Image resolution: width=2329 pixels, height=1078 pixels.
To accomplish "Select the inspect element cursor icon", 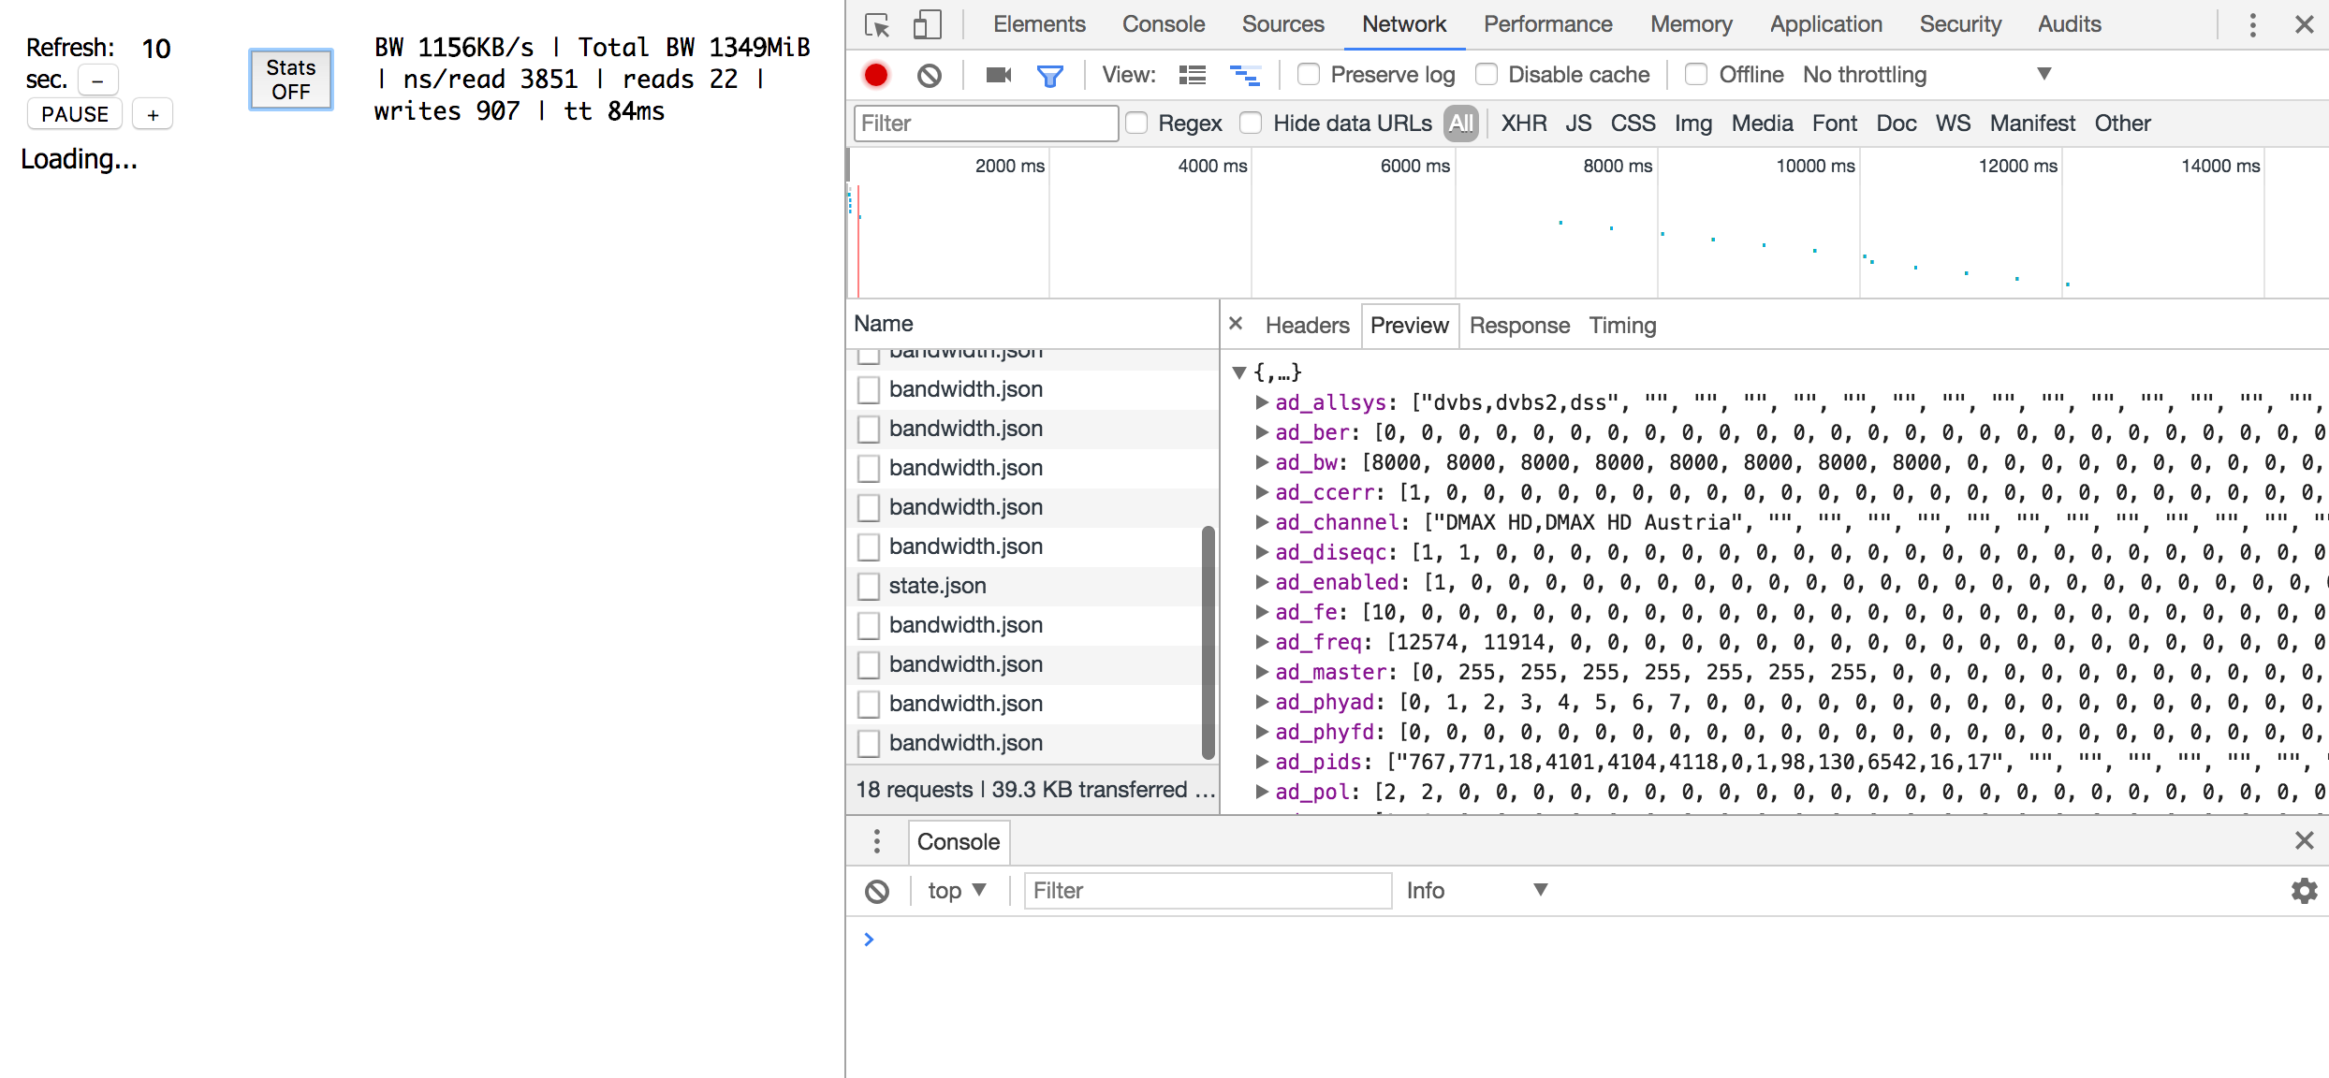I will click(877, 25).
